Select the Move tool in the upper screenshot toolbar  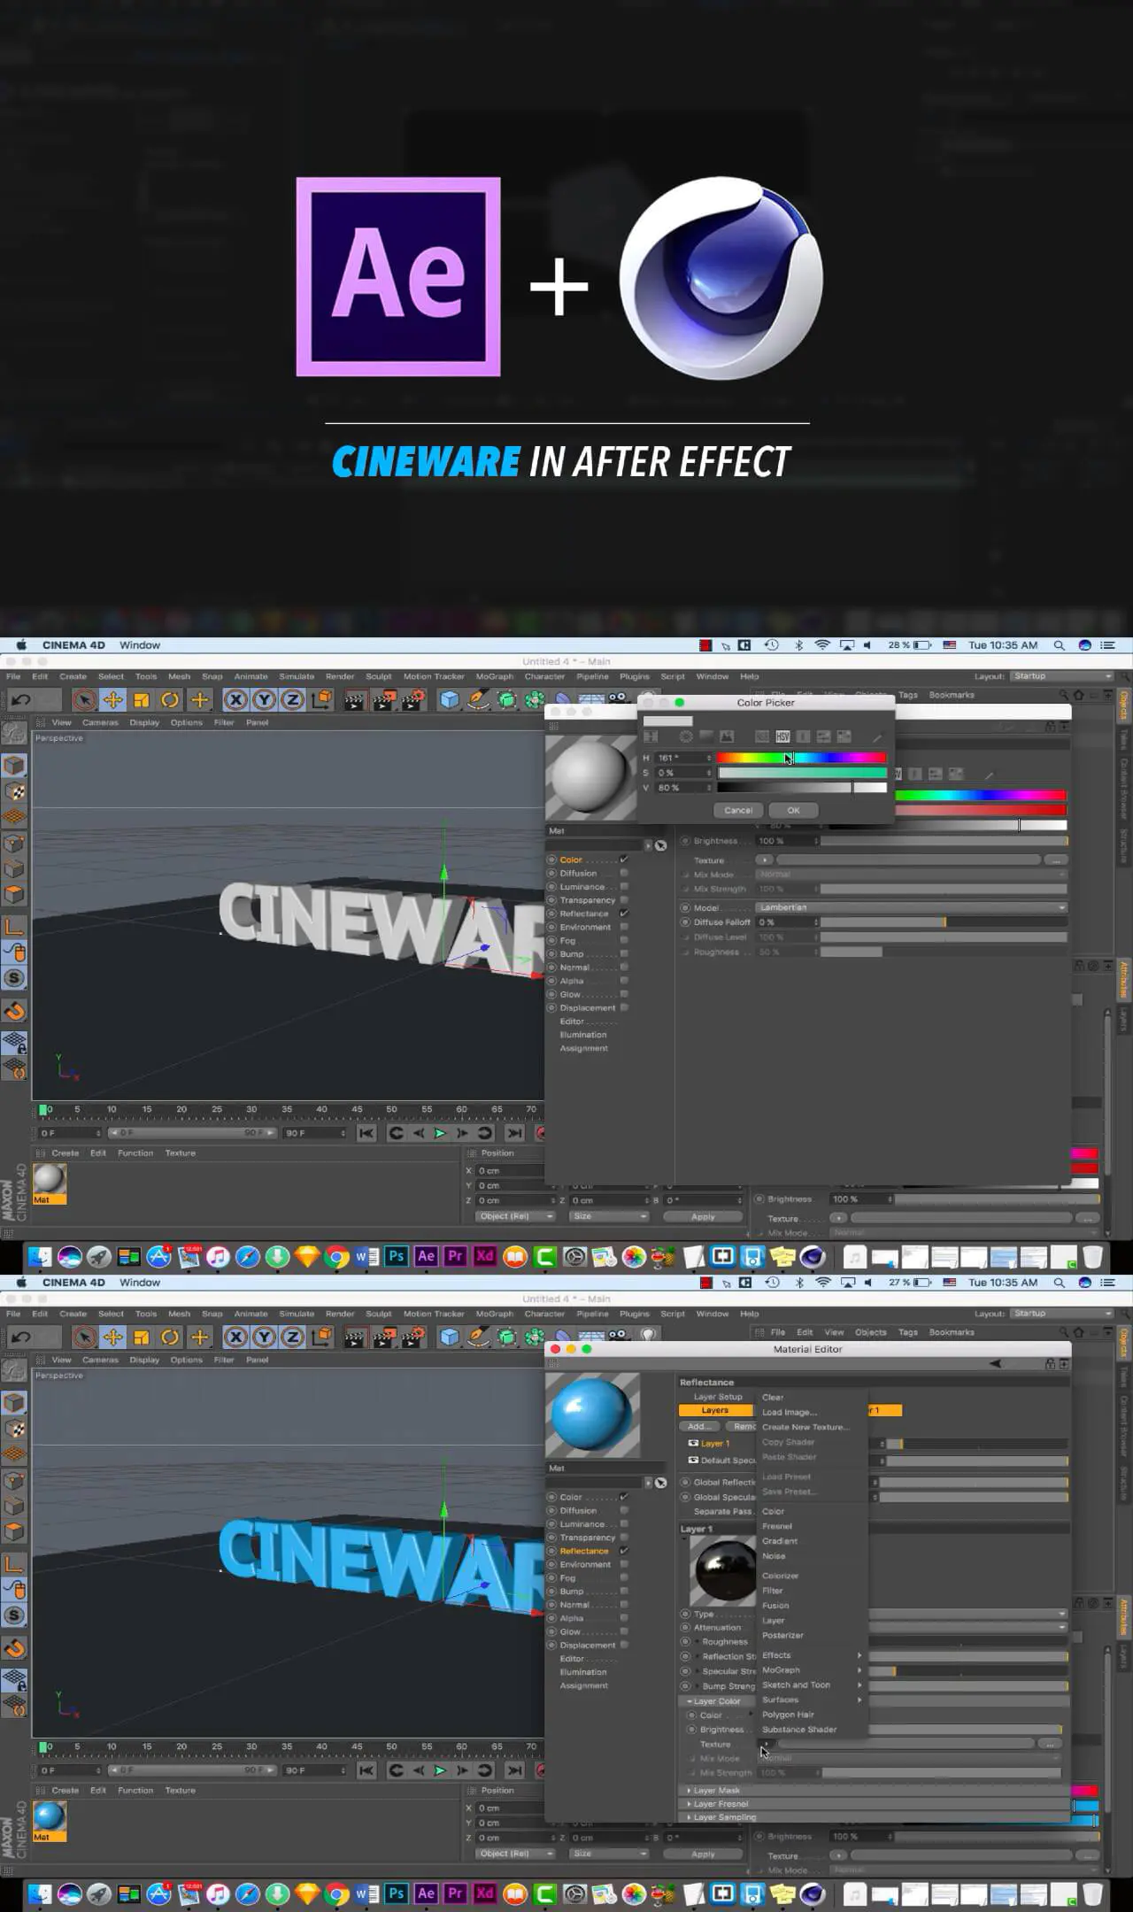pyautogui.click(x=112, y=700)
